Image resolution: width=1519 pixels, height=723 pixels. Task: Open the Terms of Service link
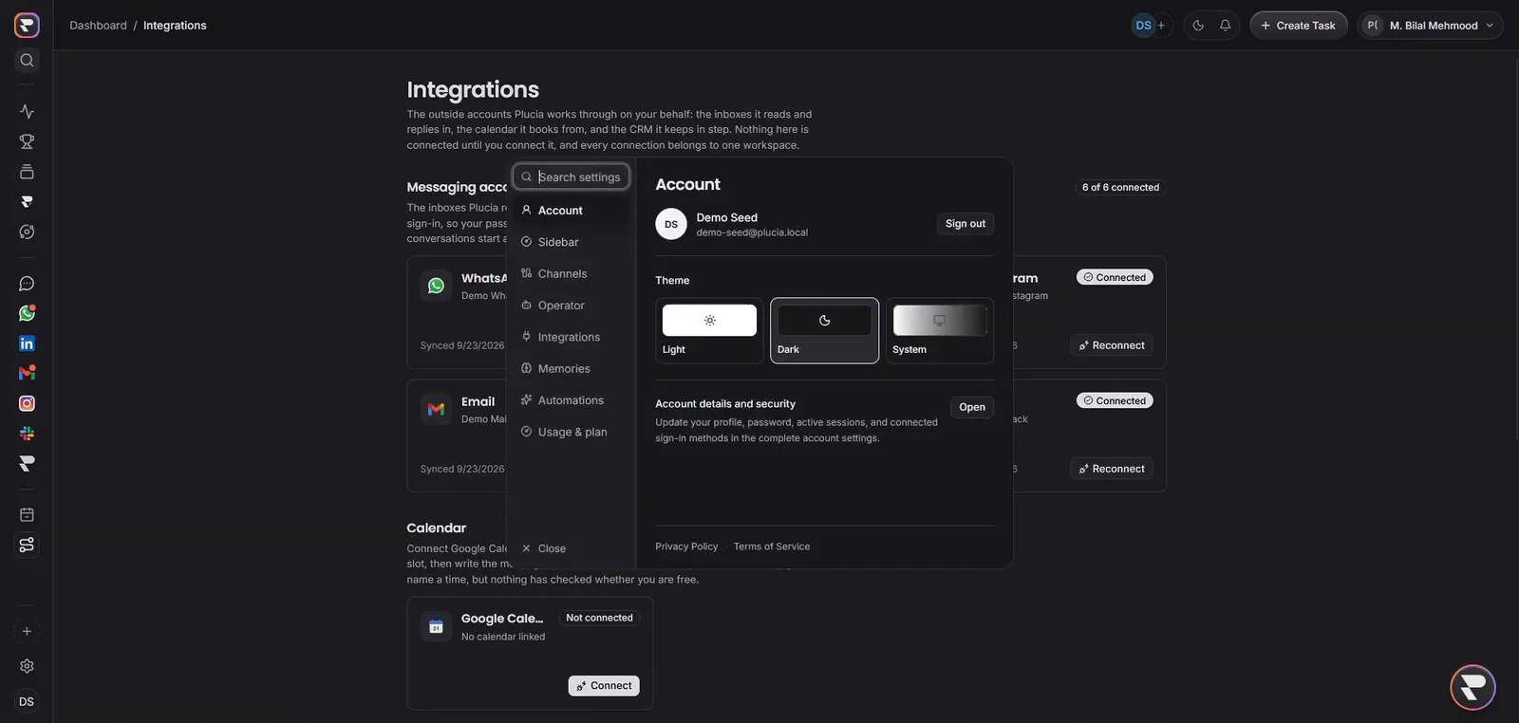pos(772,547)
